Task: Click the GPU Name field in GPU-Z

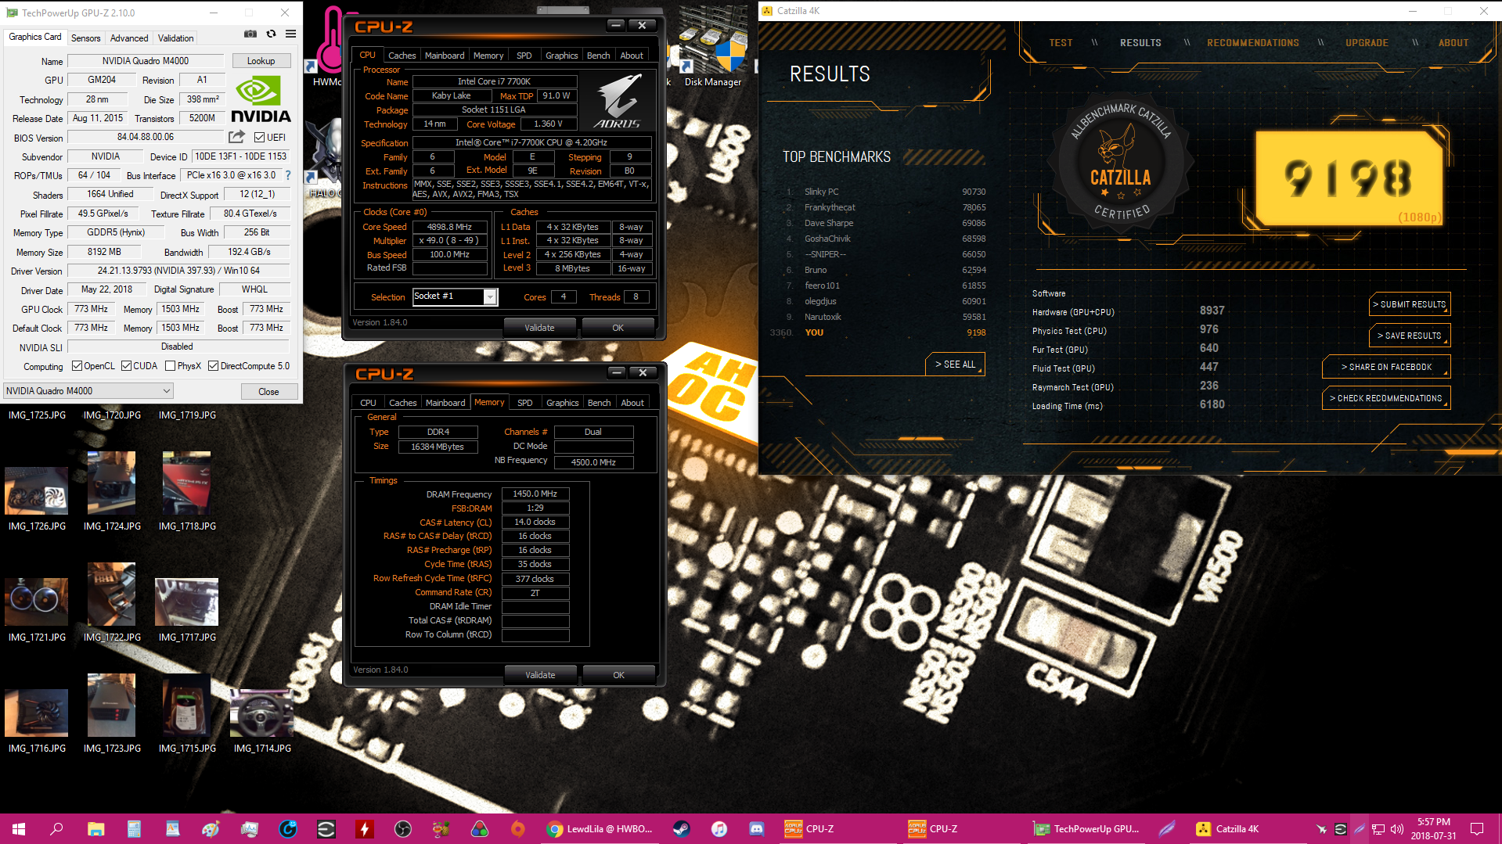Action: pos(146,61)
